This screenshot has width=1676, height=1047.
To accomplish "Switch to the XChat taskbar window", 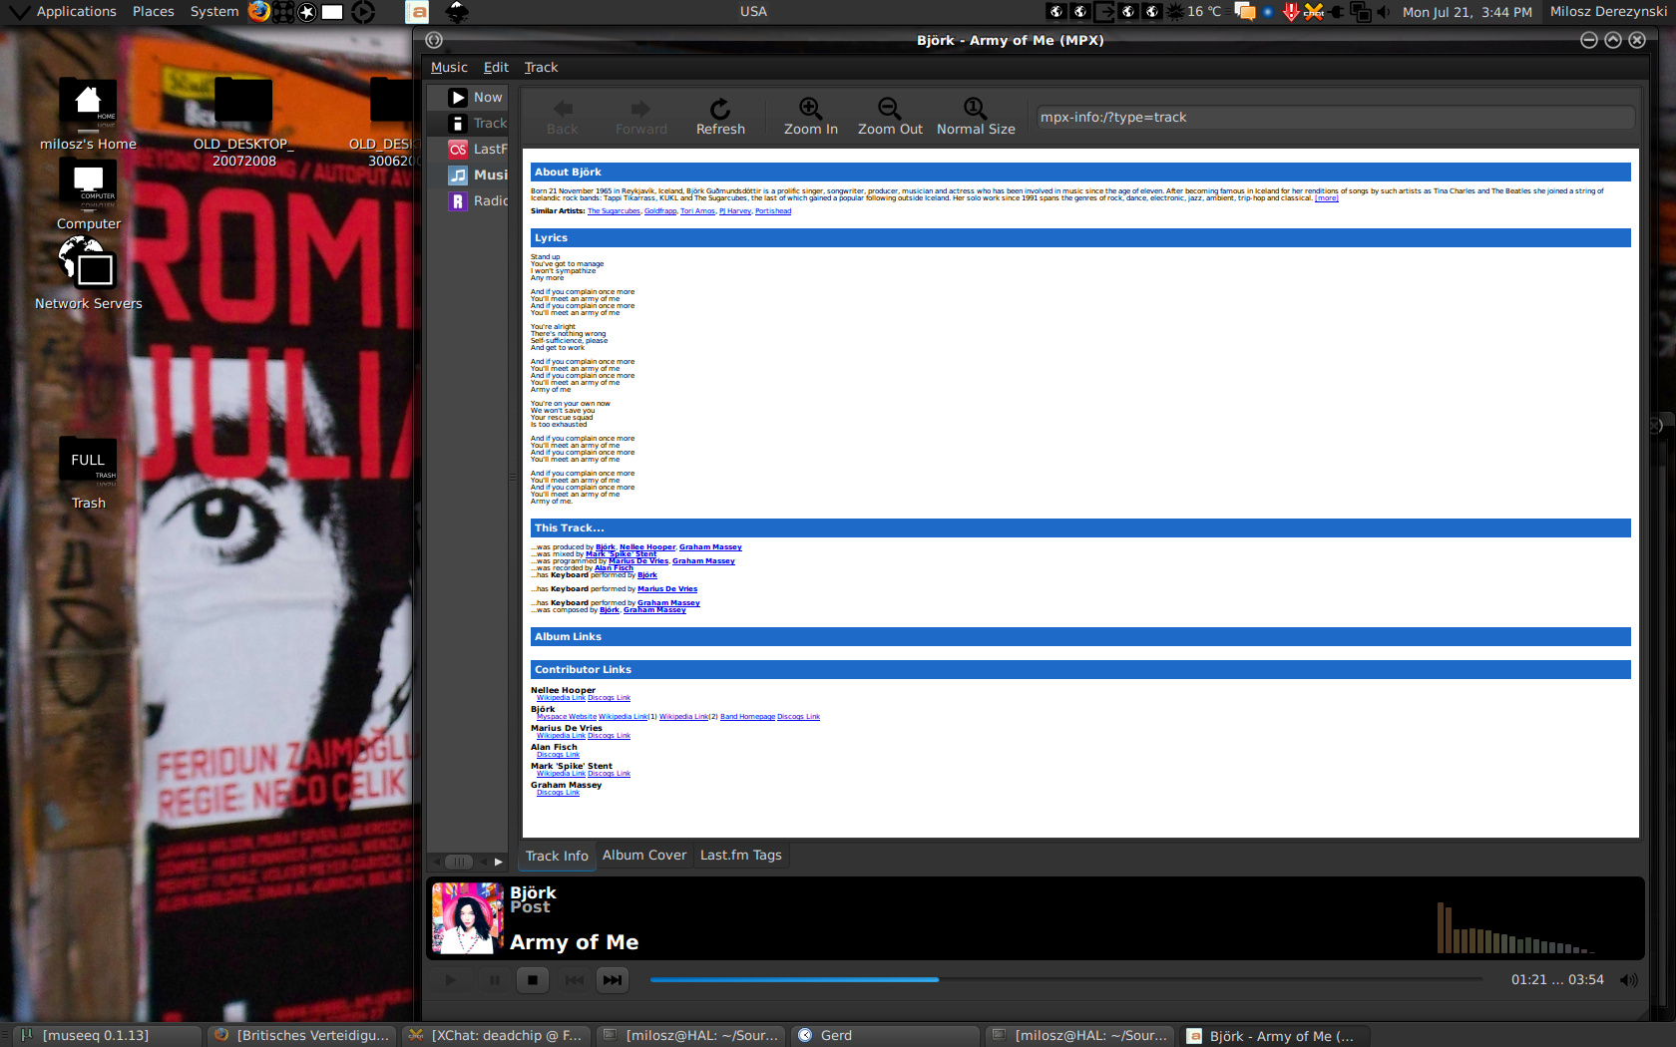I will coord(497,1035).
